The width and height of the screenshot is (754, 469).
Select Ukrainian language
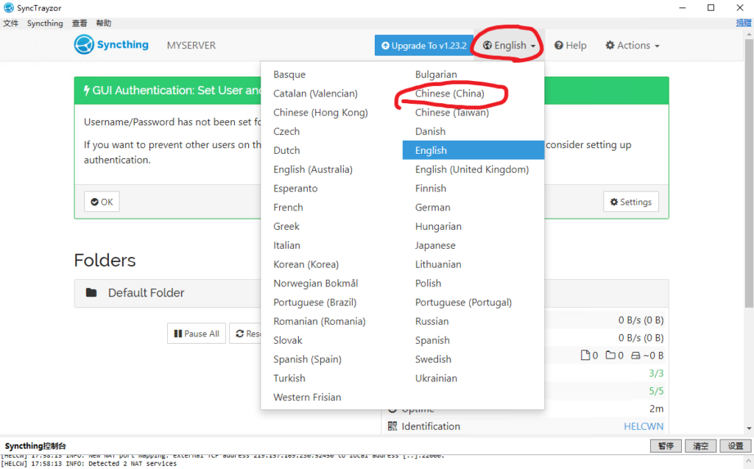(x=436, y=378)
